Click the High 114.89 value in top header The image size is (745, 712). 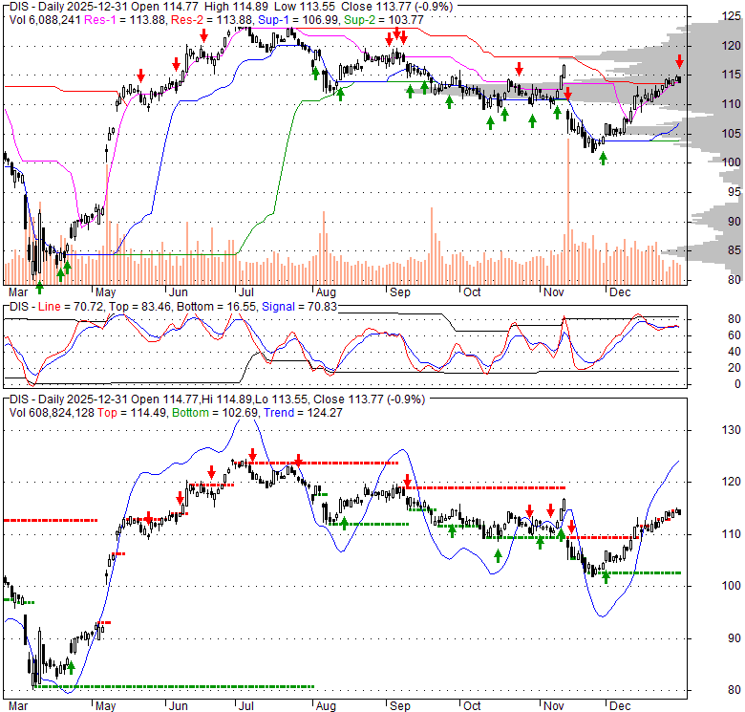click(237, 7)
